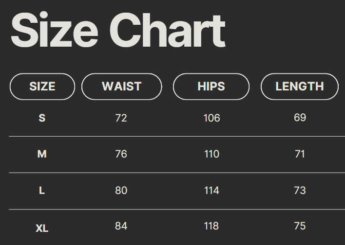The width and height of the screenshot is (345, 245).
Task: Click hips value 106 for size S
Action: pos(211,118)
